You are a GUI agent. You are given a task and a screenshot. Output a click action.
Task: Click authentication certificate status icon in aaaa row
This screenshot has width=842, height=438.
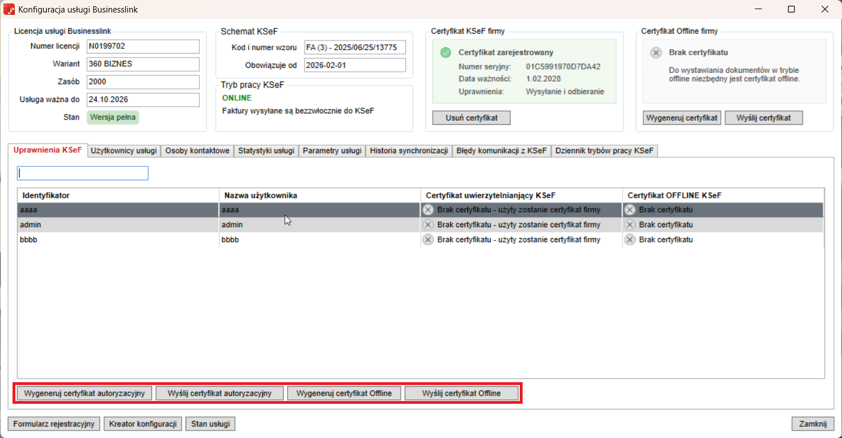point(428,210)
